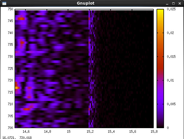Click the 15.8 x-axis tick label
The image size is (184, 139).
pyautogui.click(x=154, y=132)
